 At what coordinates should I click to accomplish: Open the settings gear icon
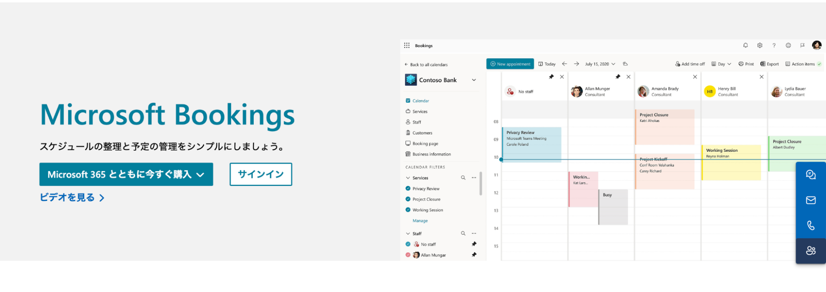(759, 45)
